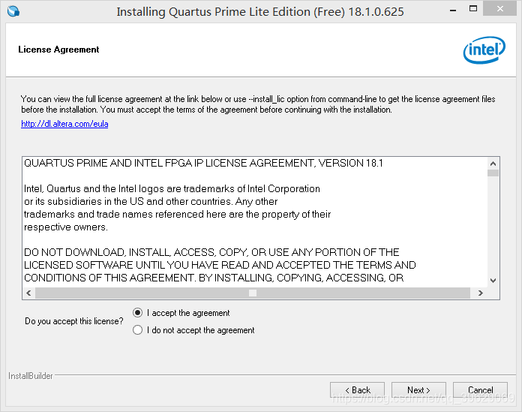Click the "Do you accept this license?" label

74,321
